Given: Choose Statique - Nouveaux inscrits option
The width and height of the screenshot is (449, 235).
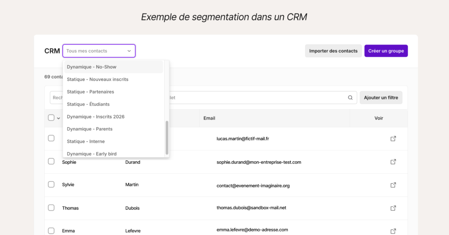Looking at the screenshot, I should click(x=114, y=79).
